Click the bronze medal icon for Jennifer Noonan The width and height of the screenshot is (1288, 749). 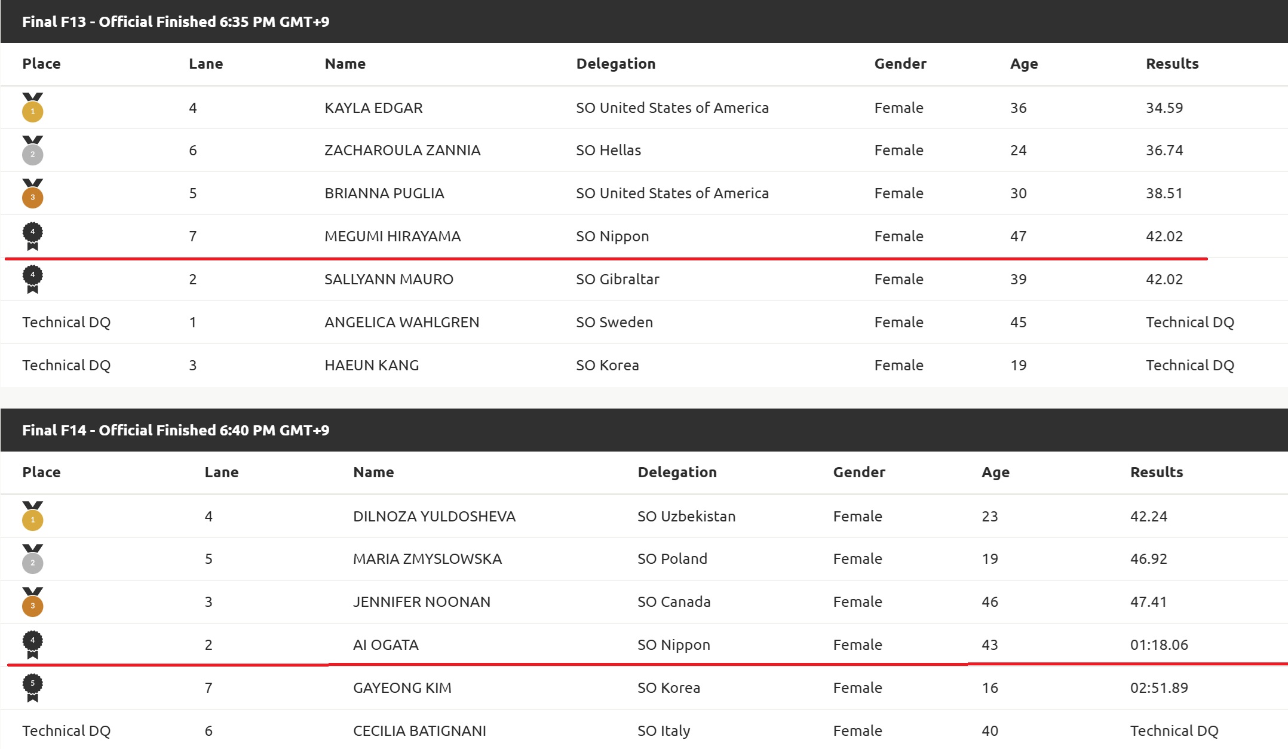coord(33,602)
